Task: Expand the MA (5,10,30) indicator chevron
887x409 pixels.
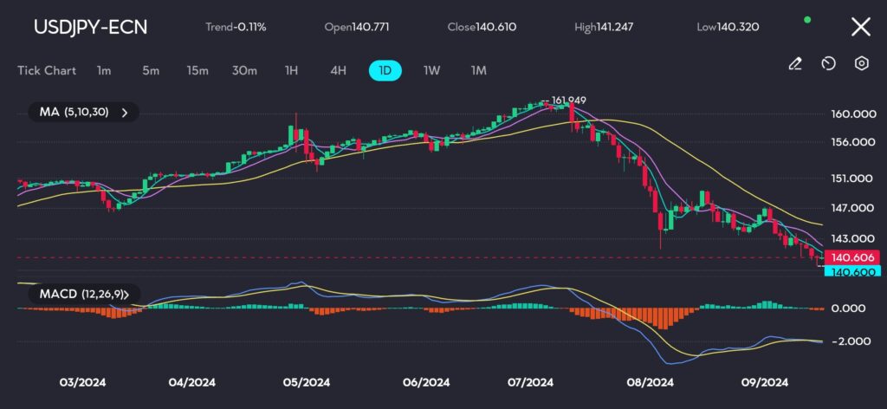Action: (x=125, y=112)
